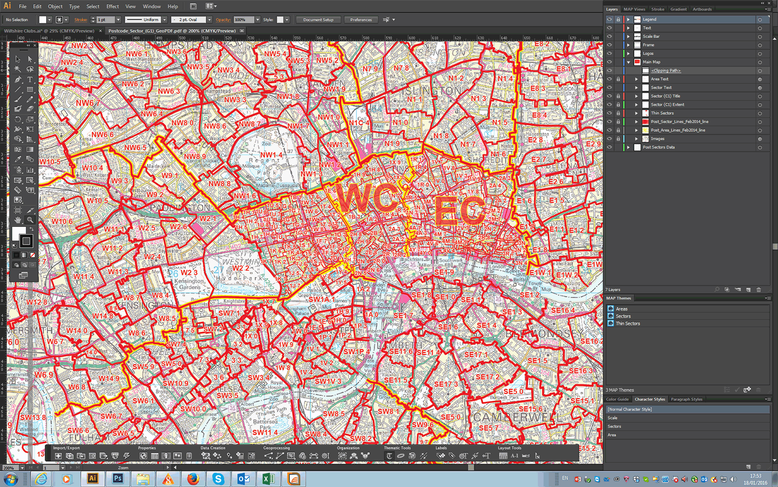The height and width of the screenshot is (487, 778).
Task: Expand Post_Area_Lines_Feb2014_line sublayer
Action: point(636,130)
